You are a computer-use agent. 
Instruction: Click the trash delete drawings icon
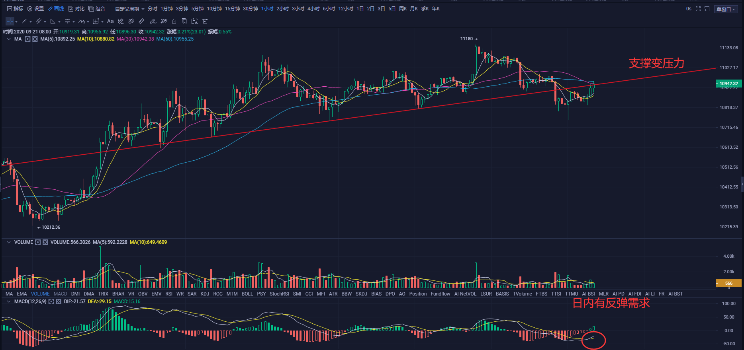[205, 21]
